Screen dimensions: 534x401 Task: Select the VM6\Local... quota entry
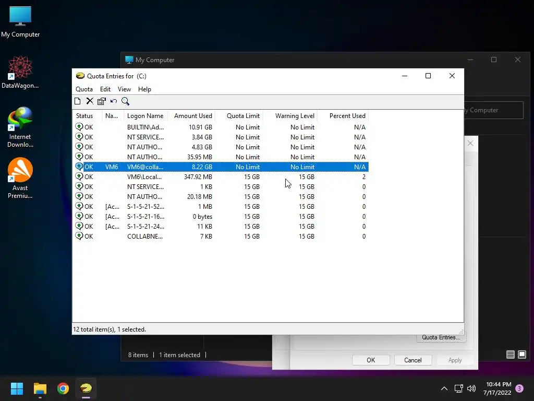tap(221, 176)
